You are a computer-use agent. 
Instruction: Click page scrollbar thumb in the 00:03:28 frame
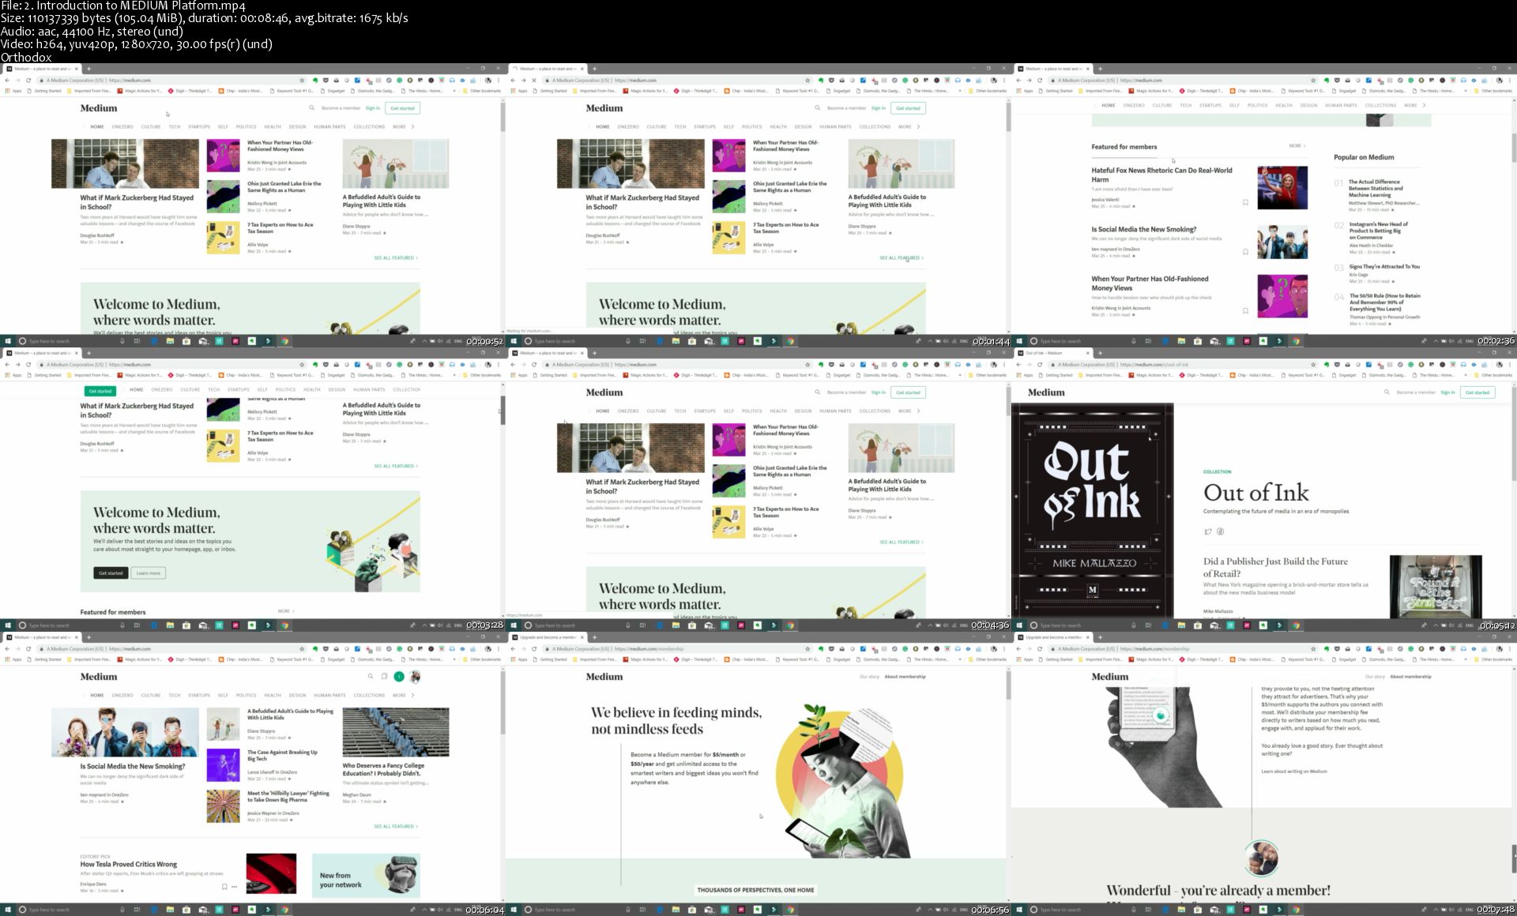pos(503,411)
